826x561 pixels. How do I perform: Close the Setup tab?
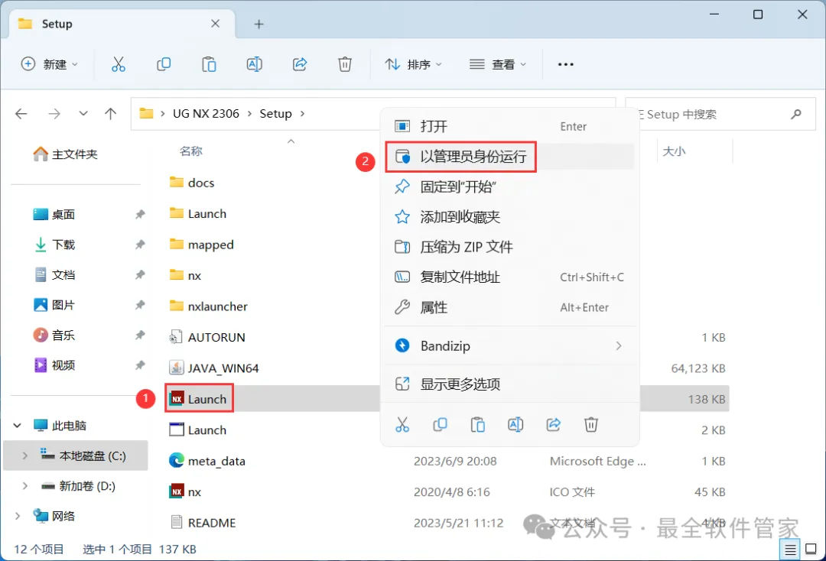(x=216, y=24)
